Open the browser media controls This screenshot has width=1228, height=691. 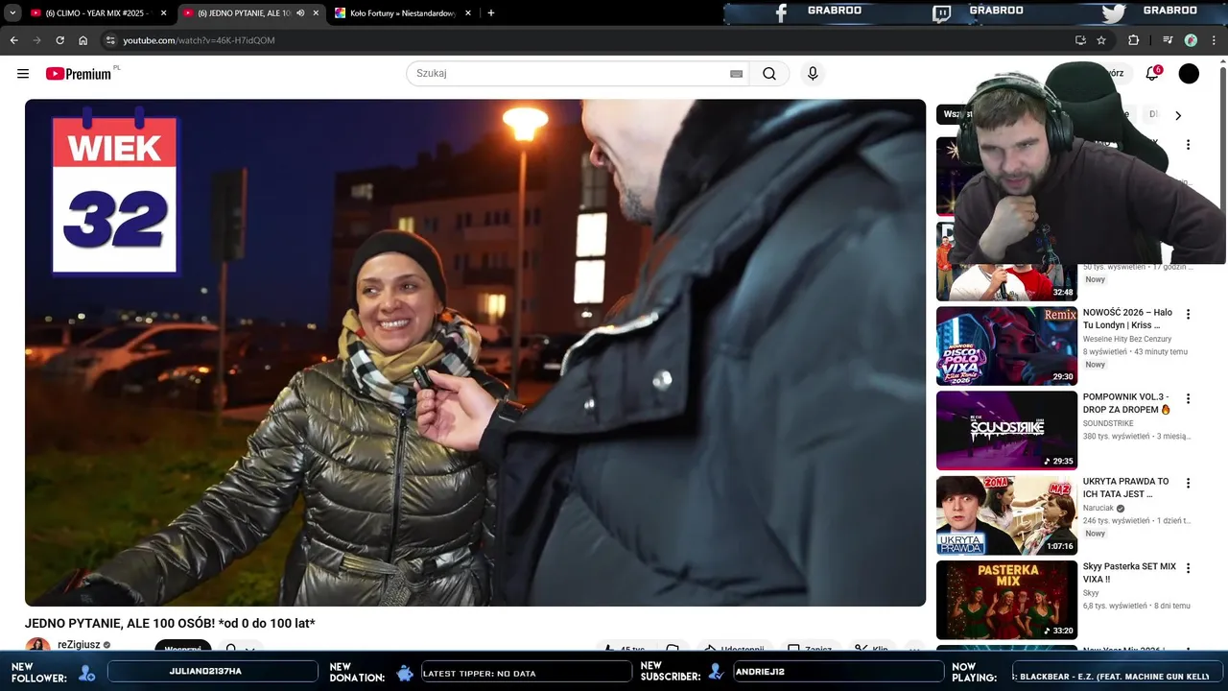(x=1168, y=40)
